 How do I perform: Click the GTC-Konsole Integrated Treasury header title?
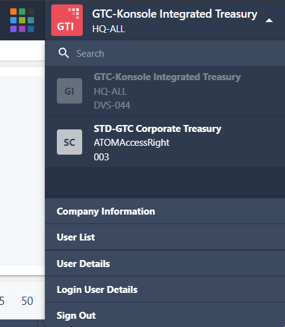click(174, 14)
